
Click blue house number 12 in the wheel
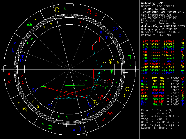click(22, 61)
